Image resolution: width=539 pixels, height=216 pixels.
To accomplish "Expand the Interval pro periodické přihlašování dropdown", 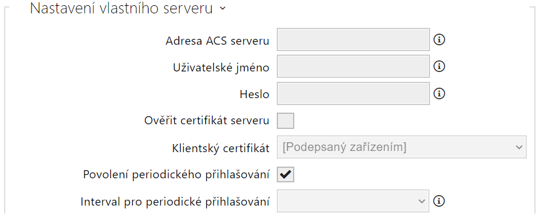I will [x=353, y=201].
